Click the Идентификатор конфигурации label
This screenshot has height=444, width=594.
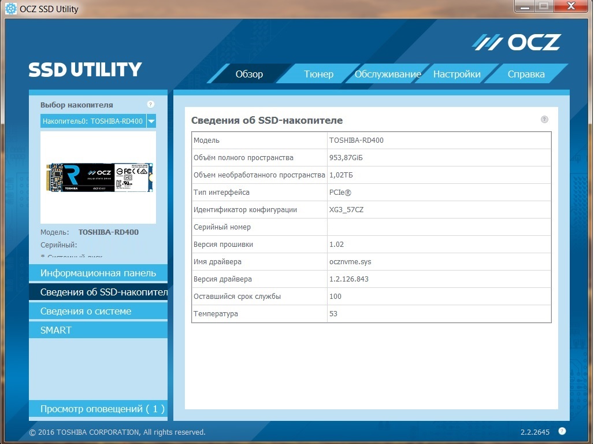pyautogui.click(x=245, y=210)
